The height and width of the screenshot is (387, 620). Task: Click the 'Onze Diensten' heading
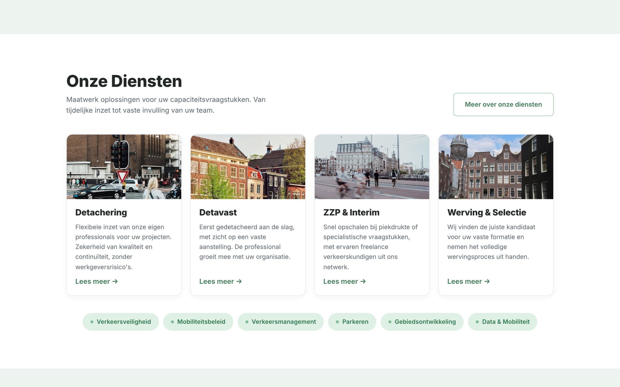pos(124,81)
